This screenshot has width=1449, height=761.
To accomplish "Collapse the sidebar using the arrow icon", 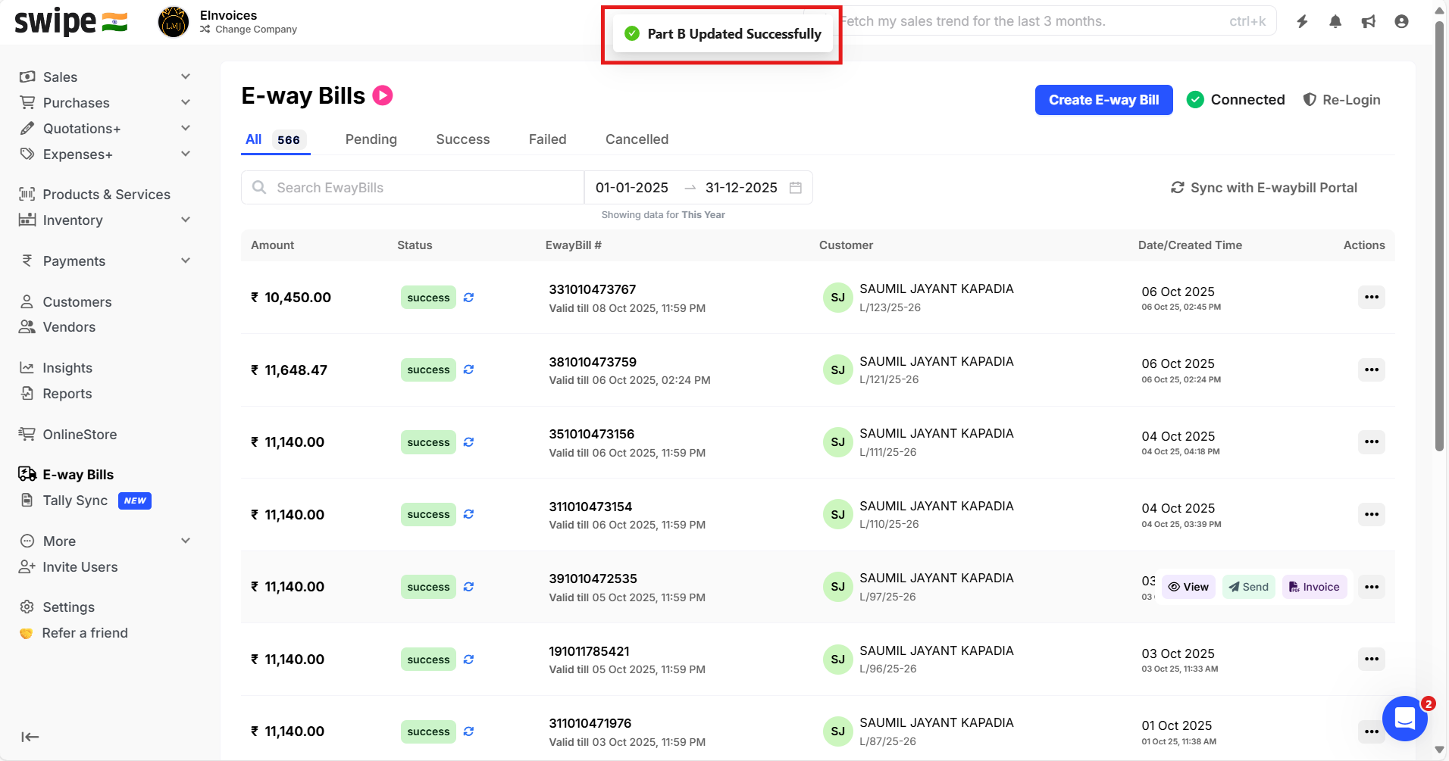I will coord(30,737).
